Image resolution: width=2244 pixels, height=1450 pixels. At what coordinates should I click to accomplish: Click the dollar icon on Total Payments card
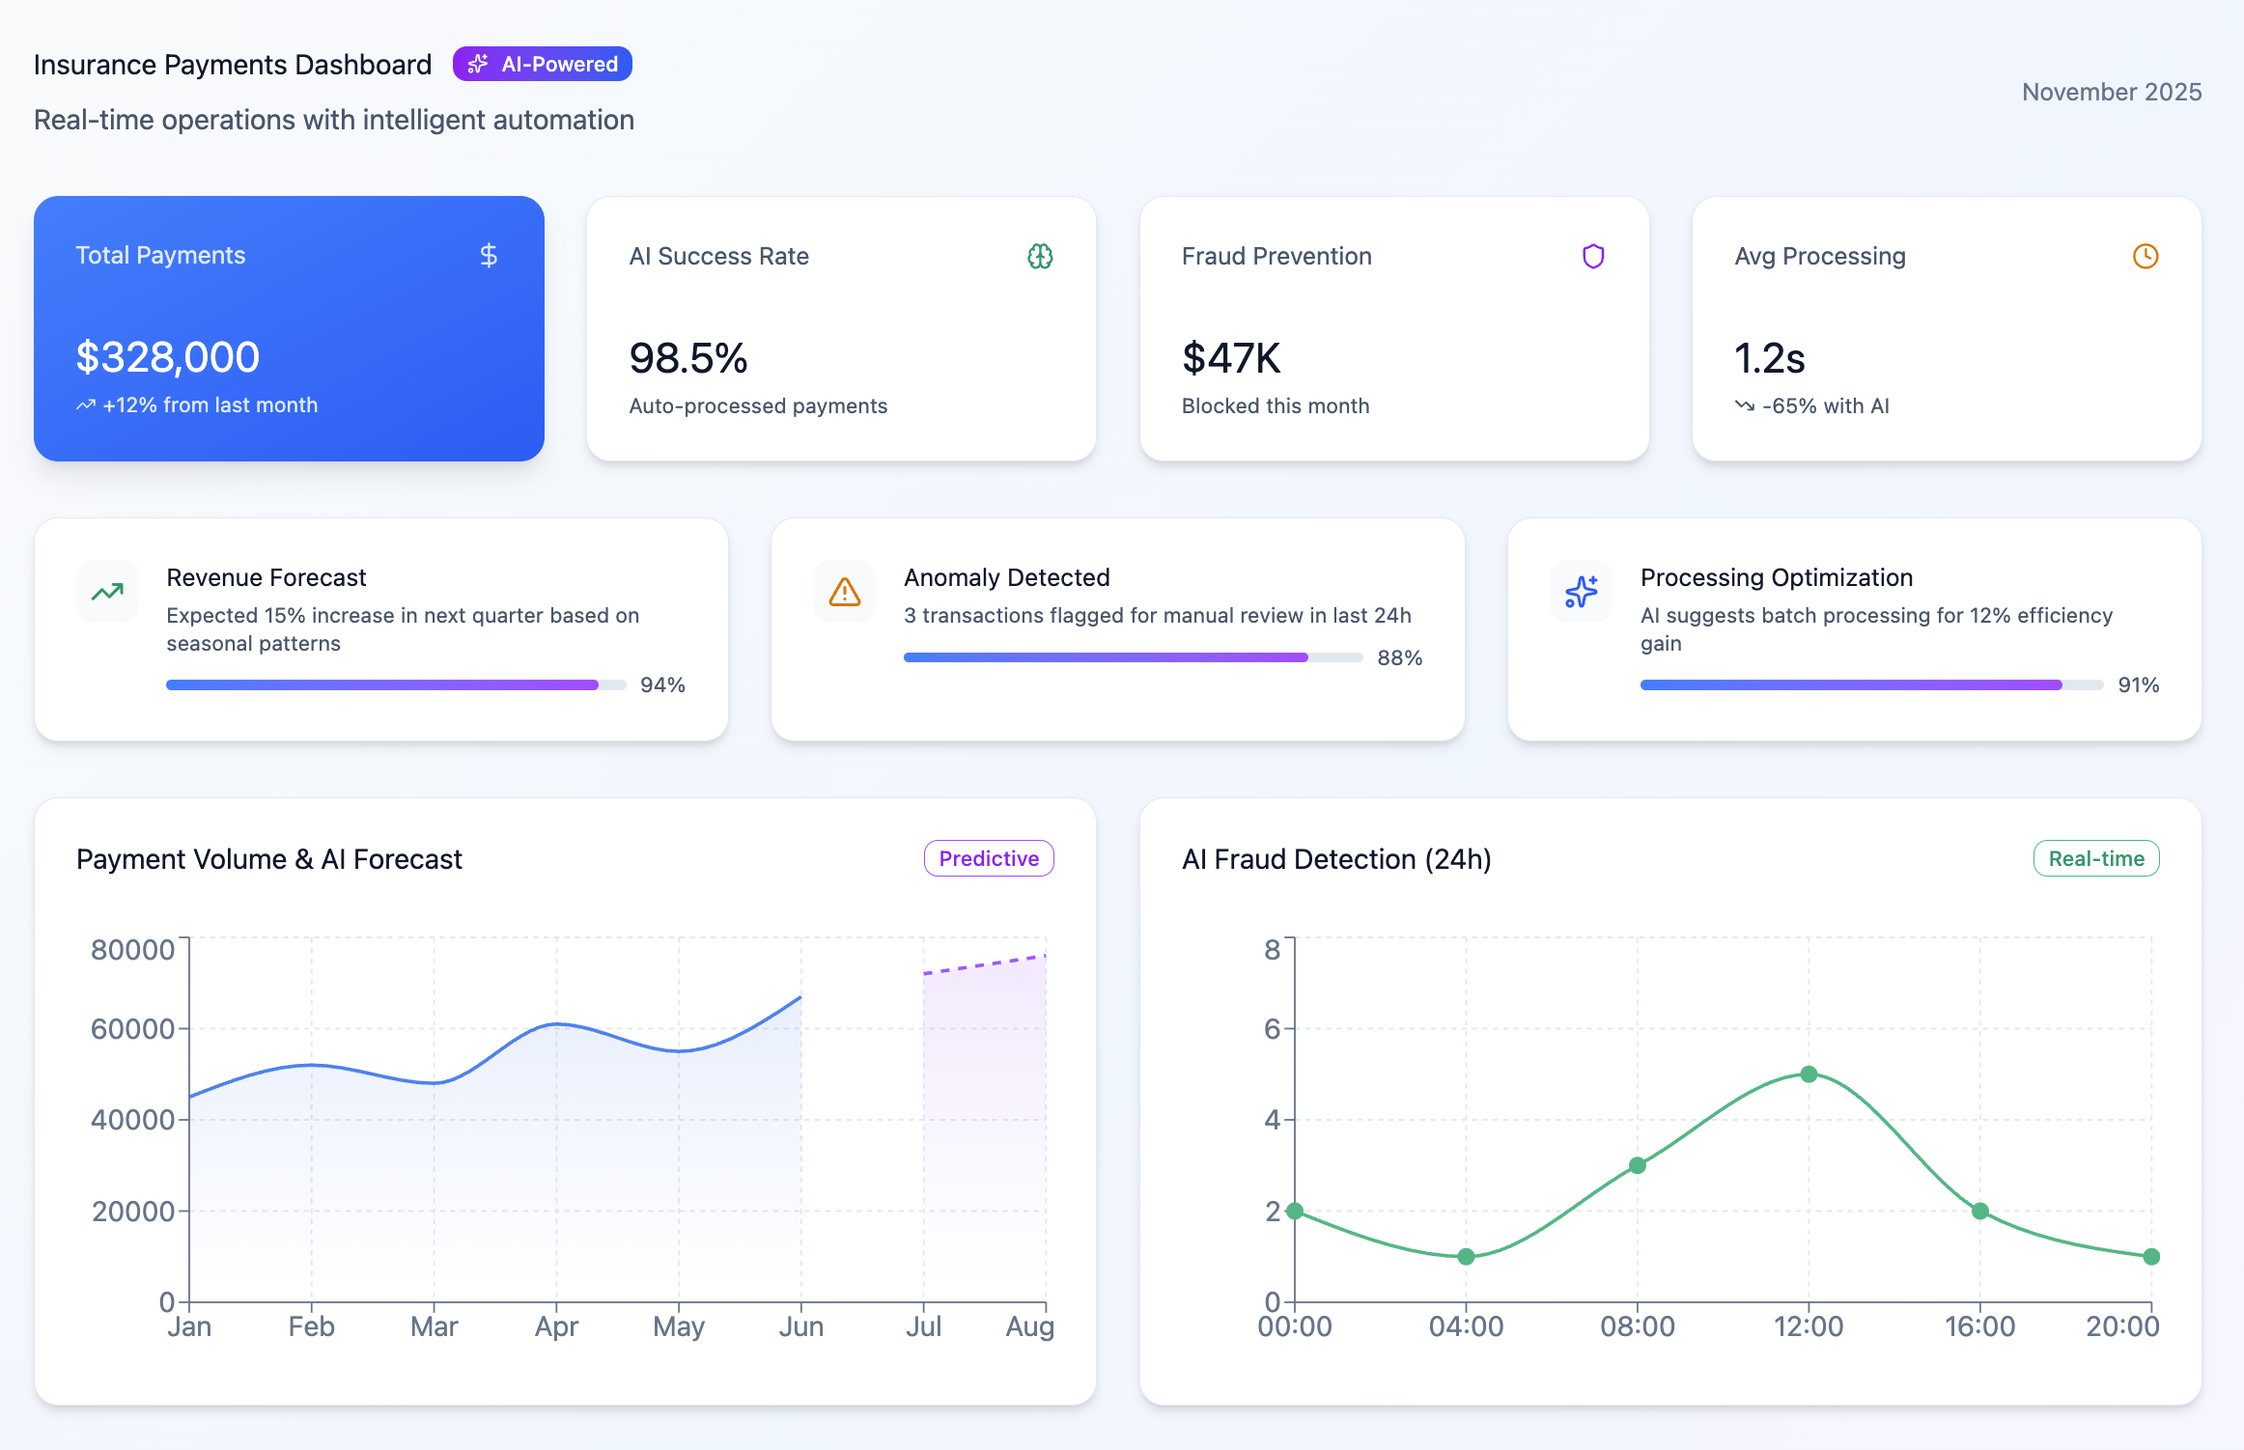pos(488,255)
